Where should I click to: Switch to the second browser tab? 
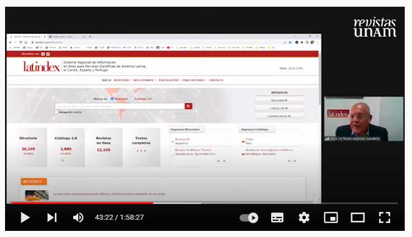(67, 37)
